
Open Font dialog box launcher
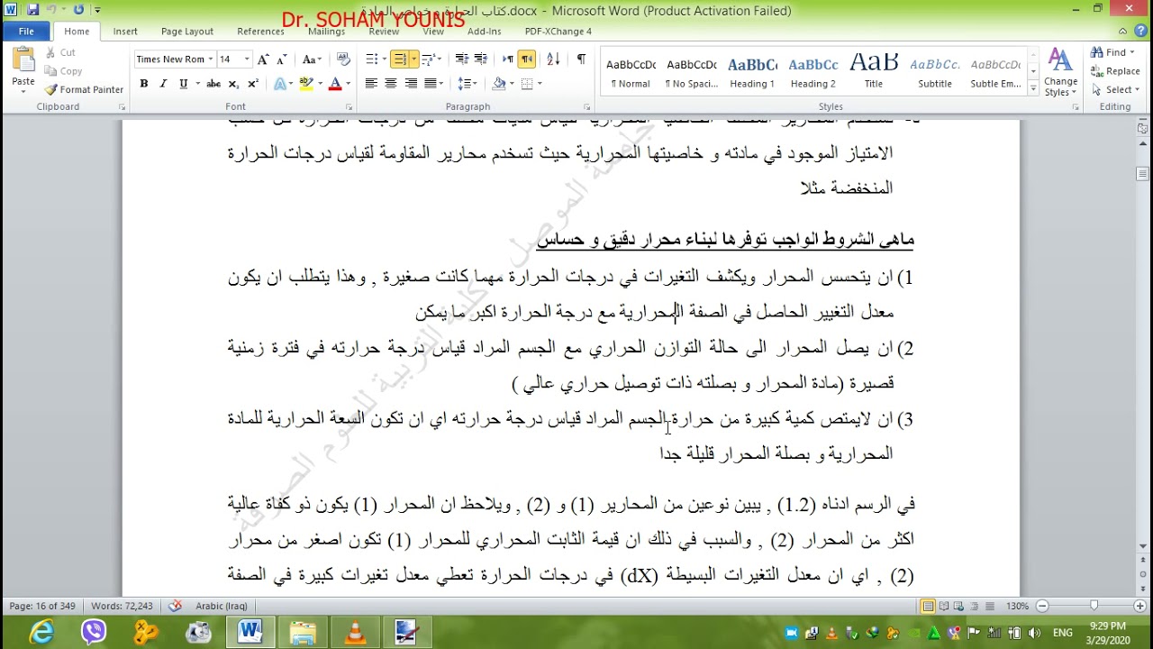350,106
